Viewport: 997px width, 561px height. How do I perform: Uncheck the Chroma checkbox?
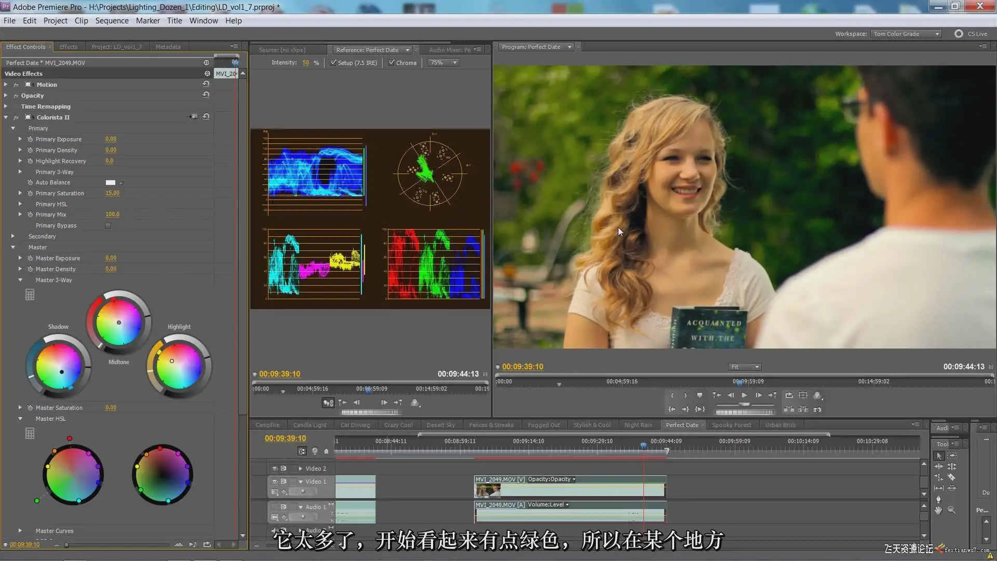[392, 62]
